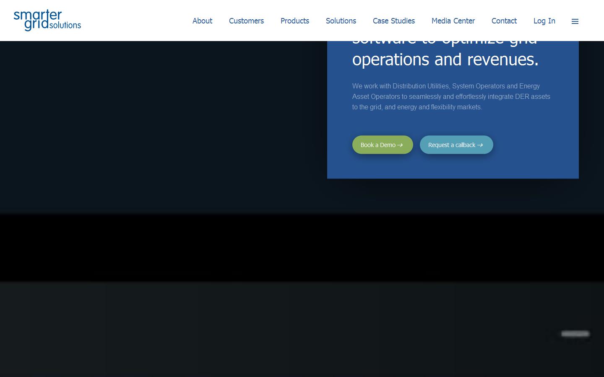Go to the Log In page
Image resolution: width=604 pixels, height=377 pixels.
(544, 21)
